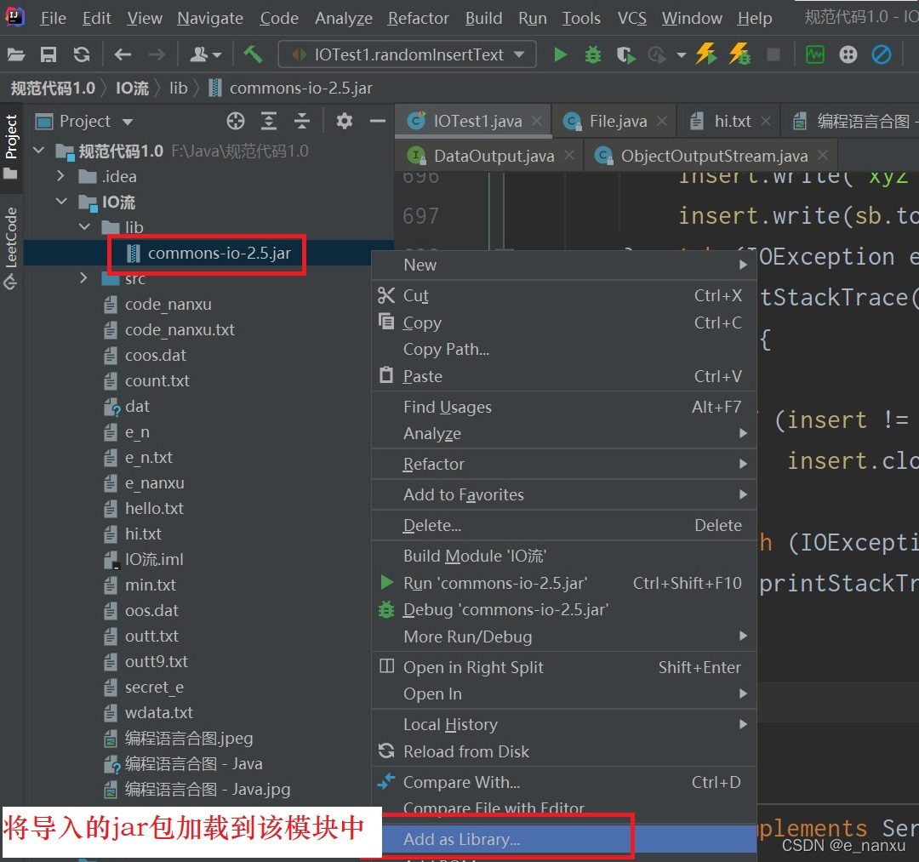Open the dropdown arrow next to profiler icon
Screen dimensions: 919x862
pos(681,55)
